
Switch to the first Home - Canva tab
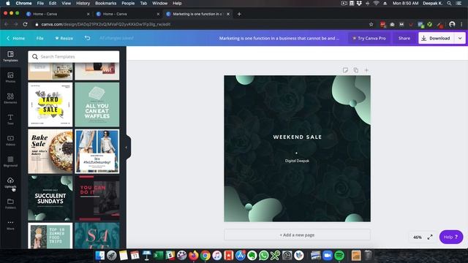pyautogui.click(x=57, y=14)
